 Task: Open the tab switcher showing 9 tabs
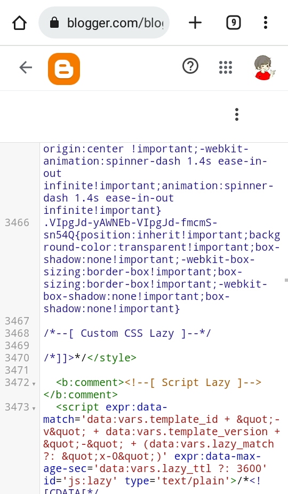pos(233,22)
